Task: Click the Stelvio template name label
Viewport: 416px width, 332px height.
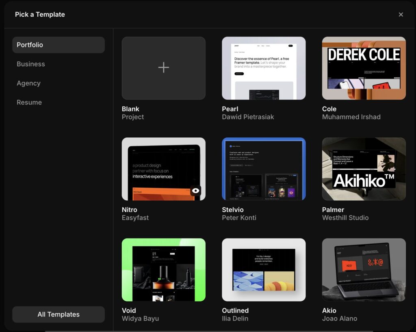Action: (x=233, y=210)
